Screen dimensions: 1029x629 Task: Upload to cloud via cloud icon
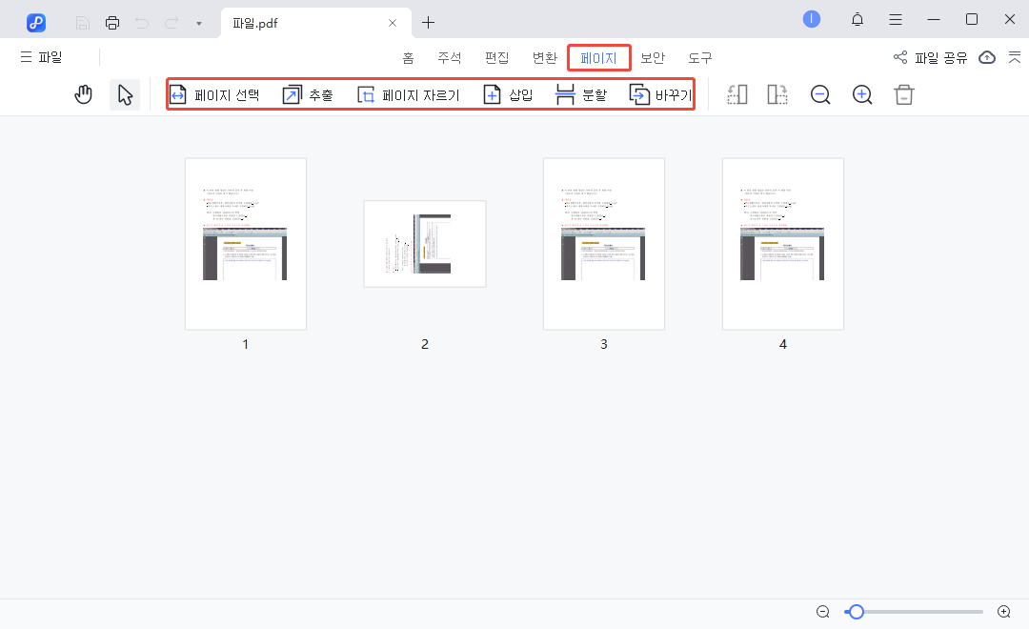[987, 58]
